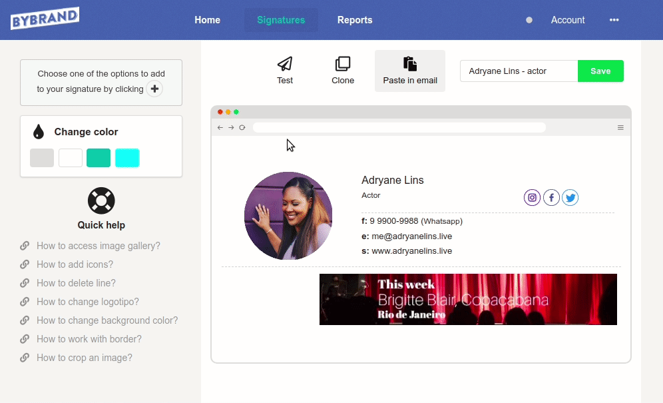Open the Home menu item
This screenshot has height=403, width=663.
207,20
